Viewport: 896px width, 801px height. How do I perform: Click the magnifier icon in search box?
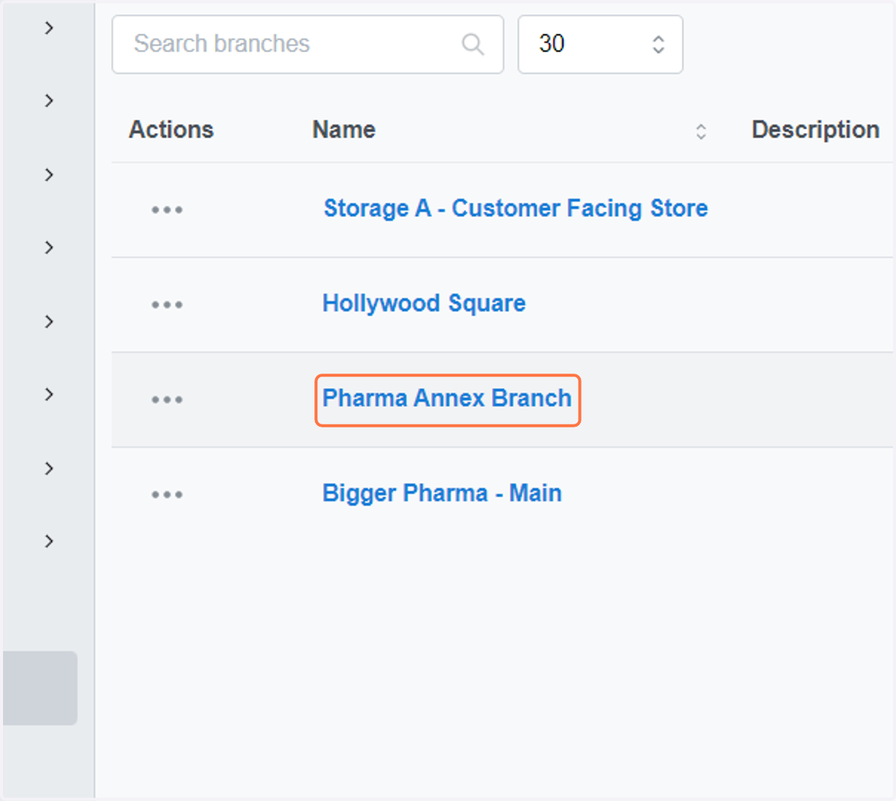tap(473, 44)
